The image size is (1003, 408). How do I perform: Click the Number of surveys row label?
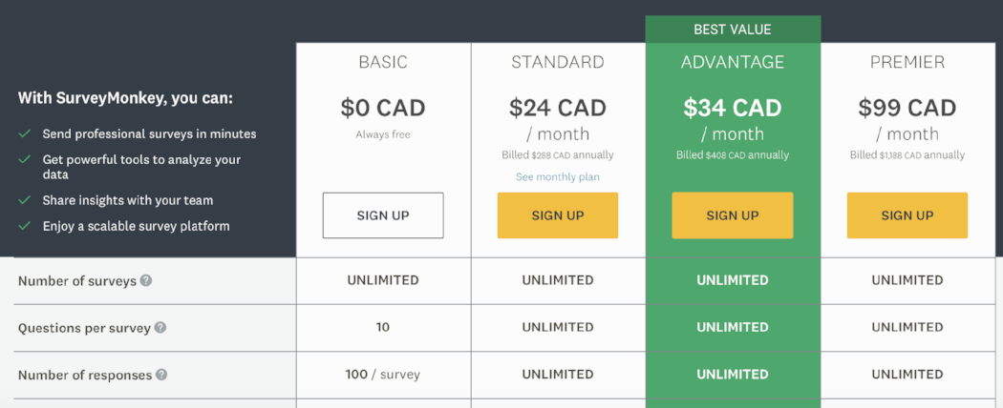coord(76,281)
